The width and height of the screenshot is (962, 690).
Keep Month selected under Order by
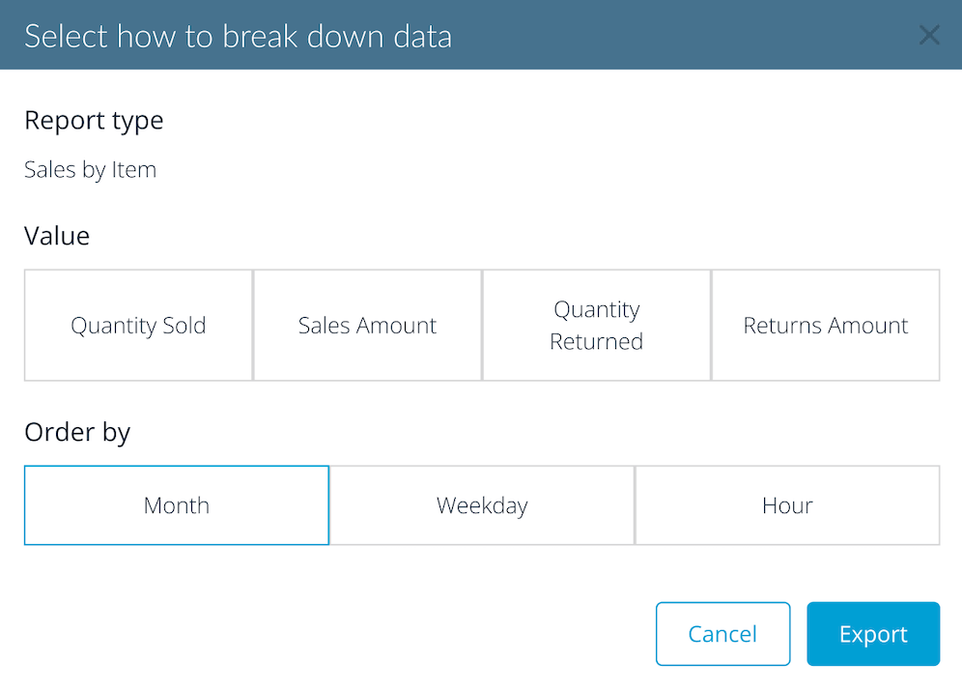point(177,504)
